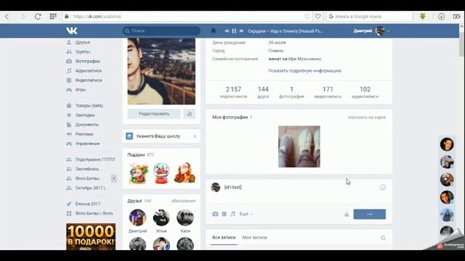Select the Все записи tab
The width and height of the screenshot is (465, 261).
tap(224, 237)
